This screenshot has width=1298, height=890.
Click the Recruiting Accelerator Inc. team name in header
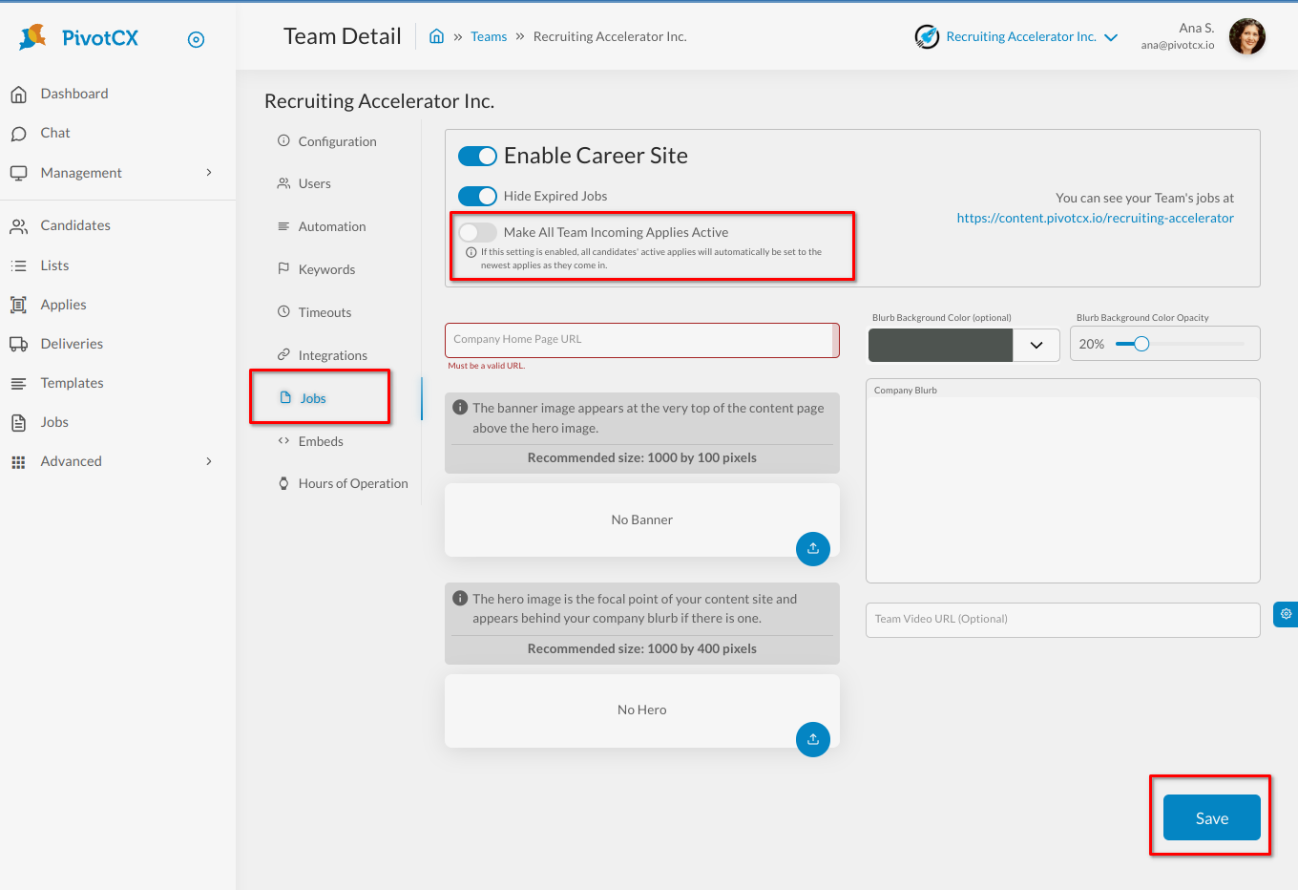point(1021,36)
